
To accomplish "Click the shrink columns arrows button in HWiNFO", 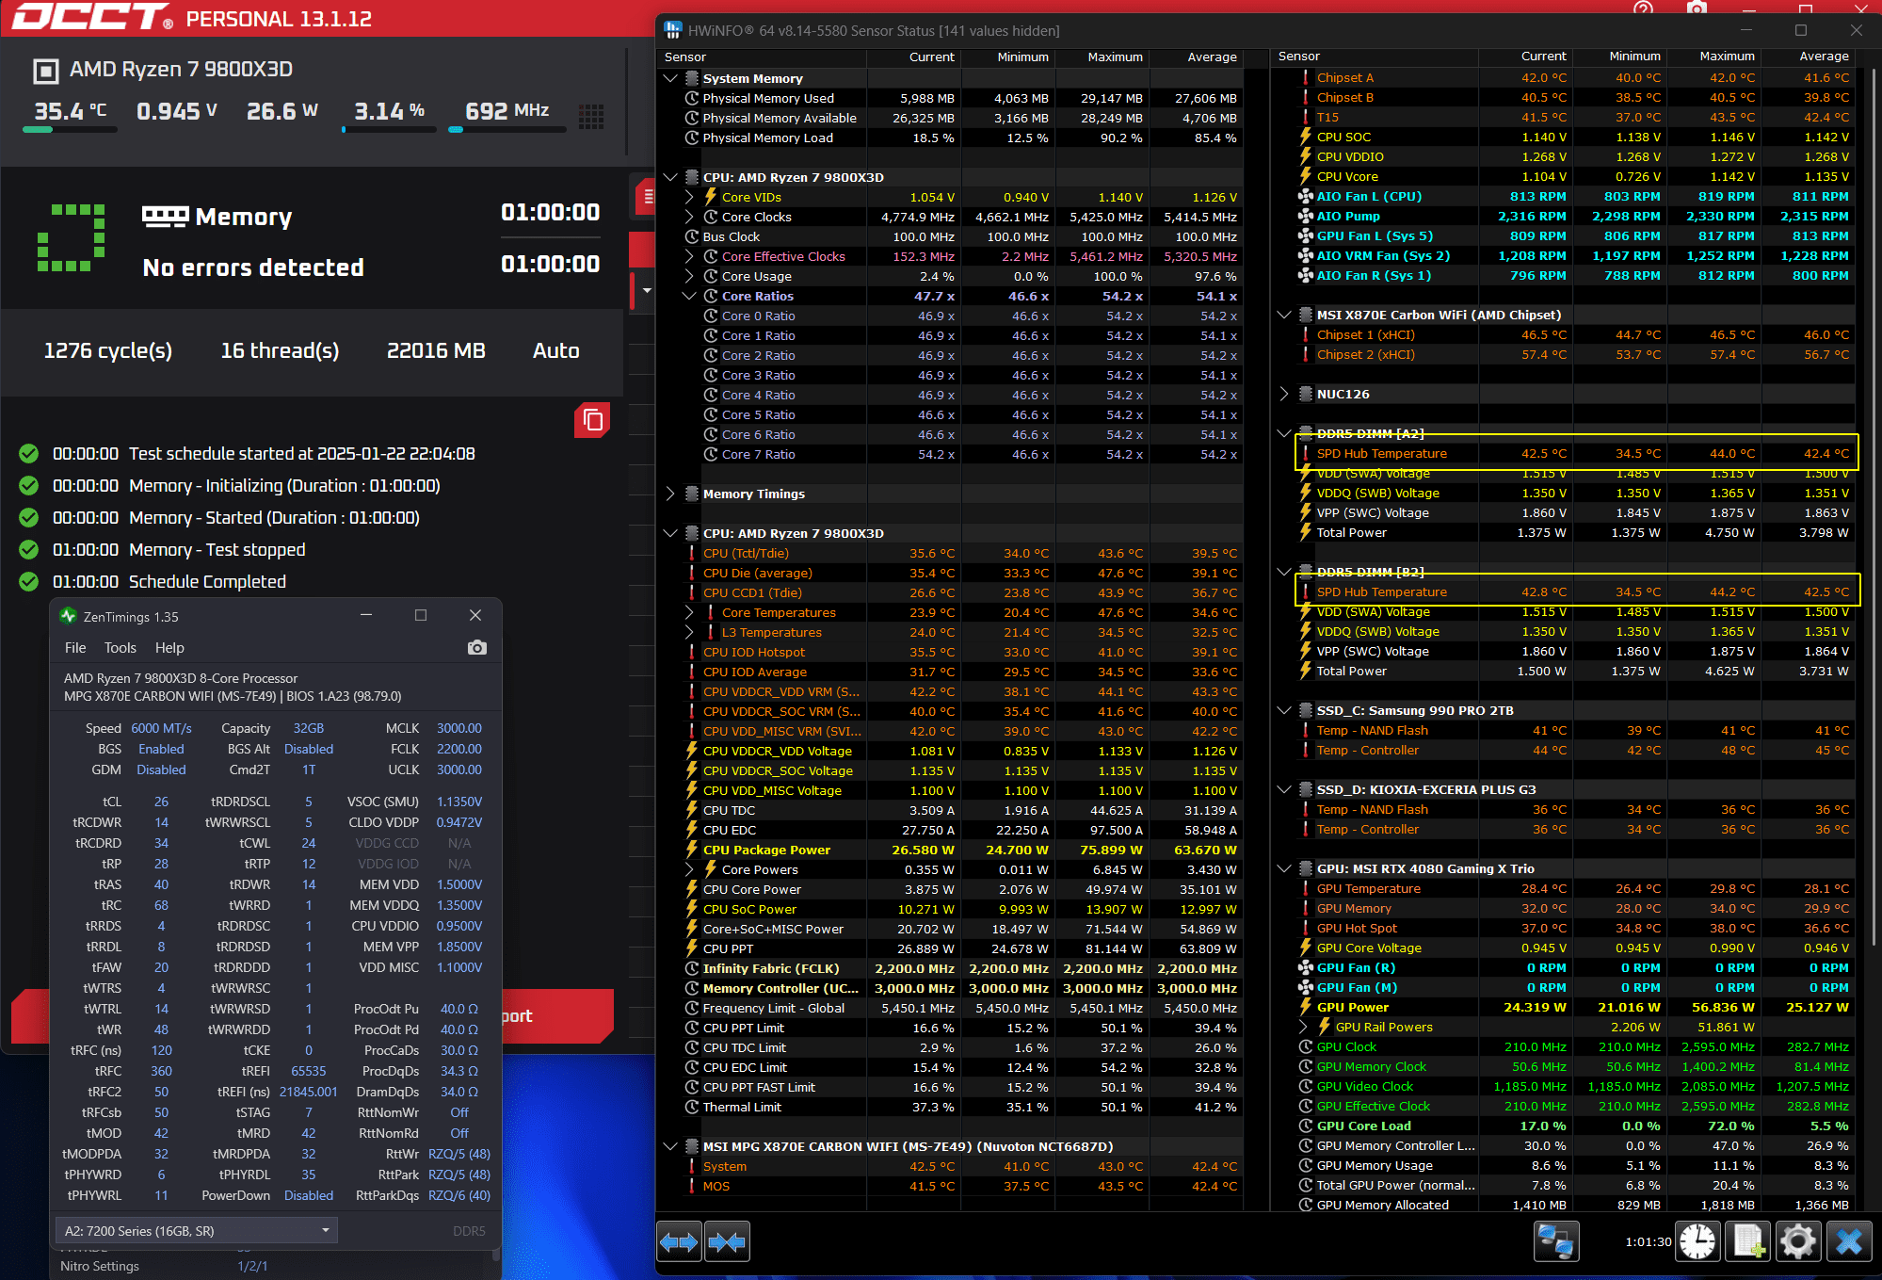I will (x=726, y=1241).
